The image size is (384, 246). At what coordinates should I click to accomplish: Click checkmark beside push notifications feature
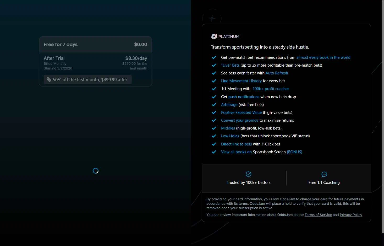pos(214,97)
